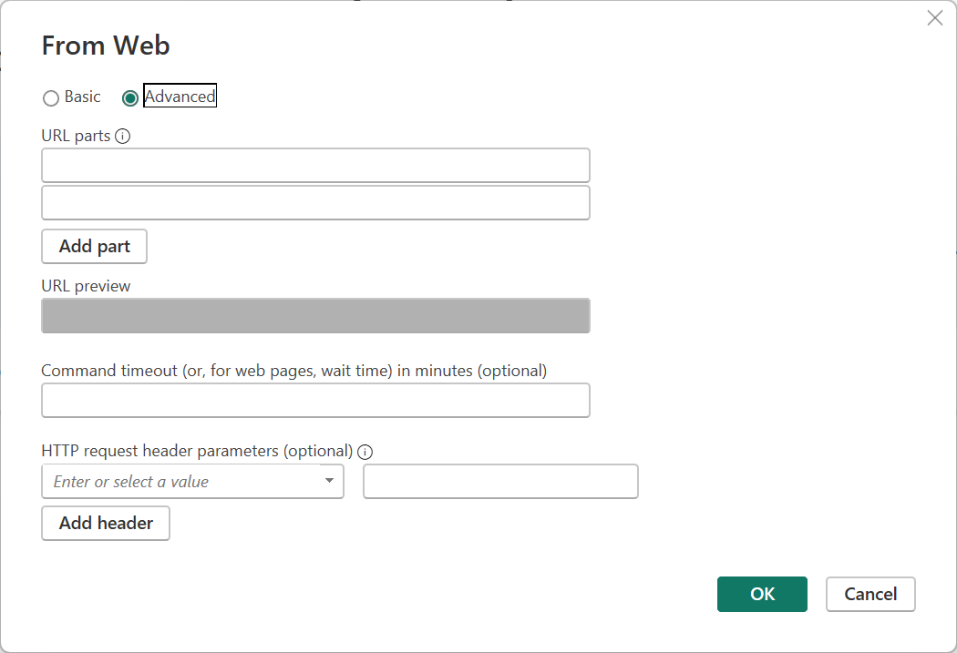The image size is (957, 653).
Task: Click the first URL parts text field
Action: click(x=315, y=166)
